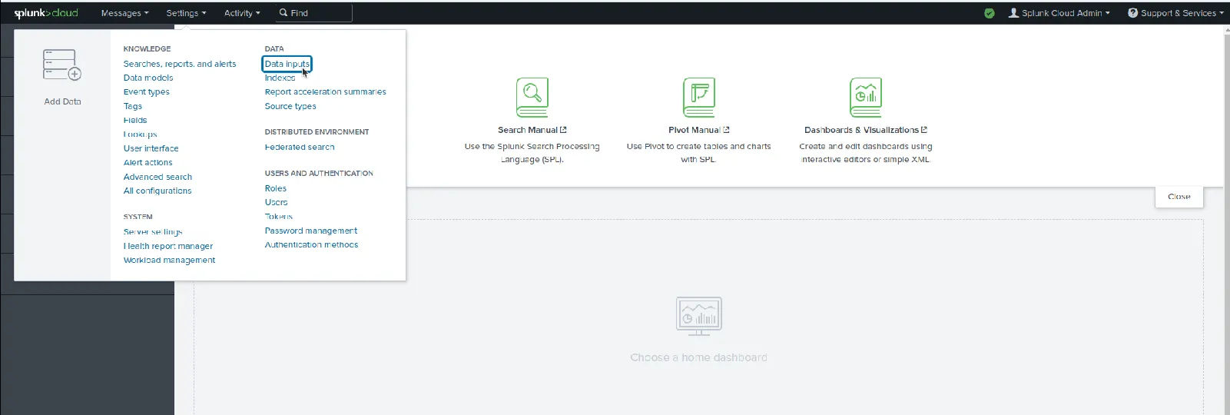The height and width of the screenshot is (415, 1230).
Task: Open the Settings dropdown menu
Action: 186,13
